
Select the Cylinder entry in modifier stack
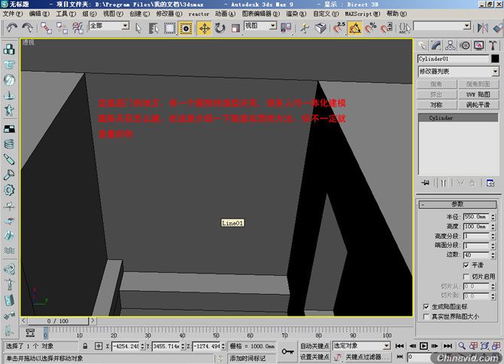(x=458, y=118)
